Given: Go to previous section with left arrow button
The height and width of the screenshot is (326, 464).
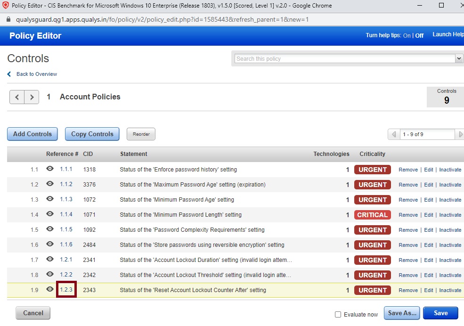Looking at the screenshot, I should click(x=17, y=97).
